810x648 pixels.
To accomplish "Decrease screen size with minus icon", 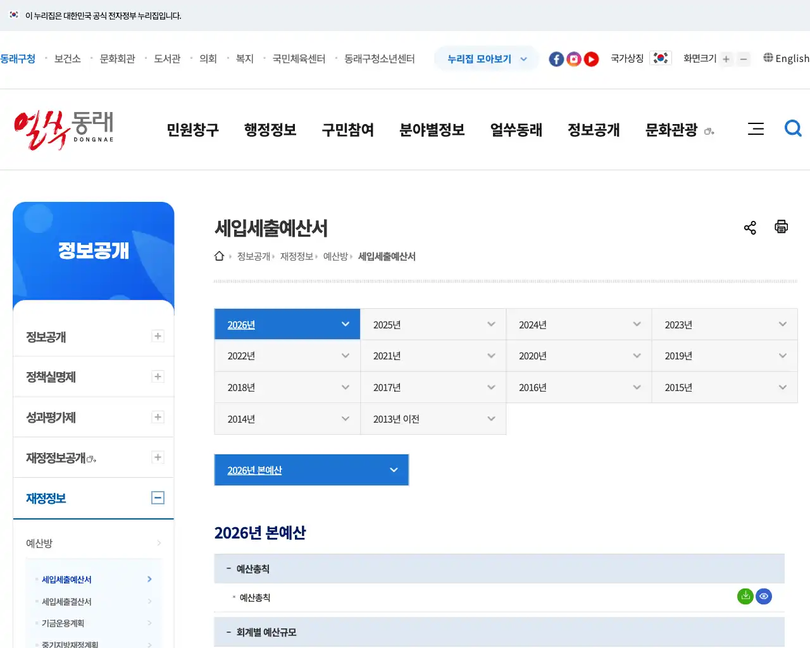I will [744, 59].
